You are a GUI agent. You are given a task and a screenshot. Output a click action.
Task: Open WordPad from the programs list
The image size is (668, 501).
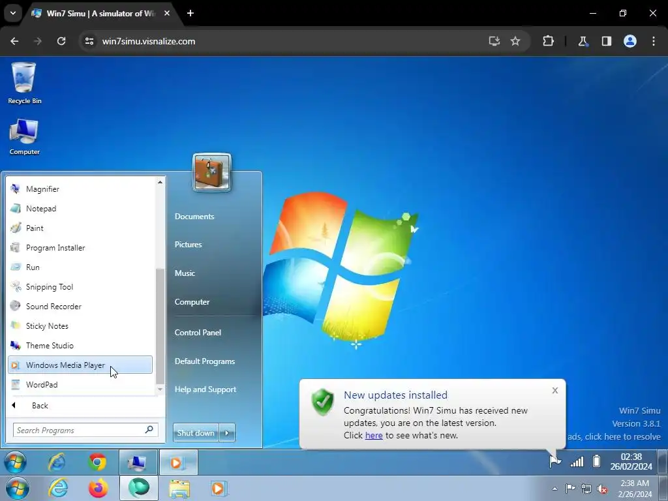(80, 385)
